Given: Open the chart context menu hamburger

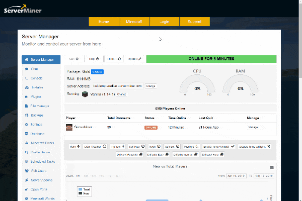Looking at the screenshot, I should pyautogui.click(x=272, y=167).
